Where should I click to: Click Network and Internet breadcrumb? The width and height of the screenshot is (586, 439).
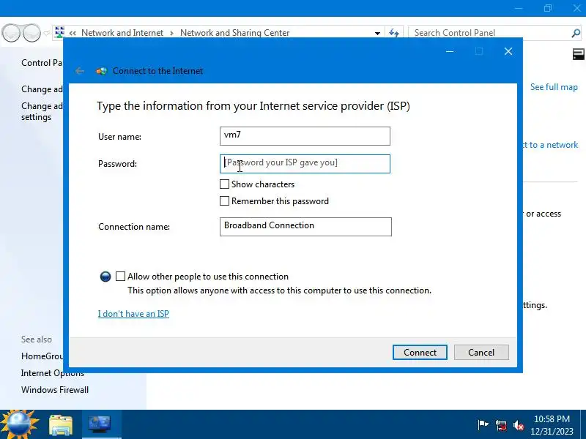[x=122, y=33]
